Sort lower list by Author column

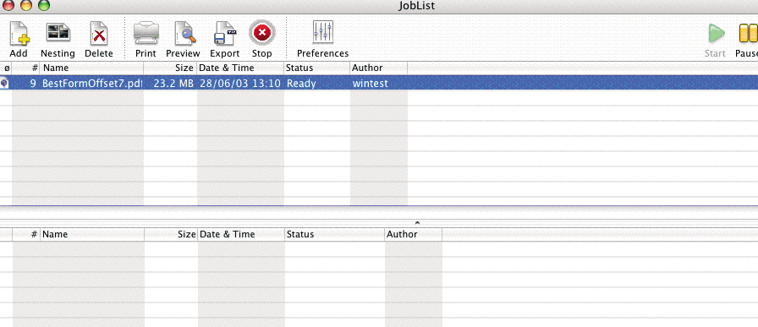(x=414, y=234)
